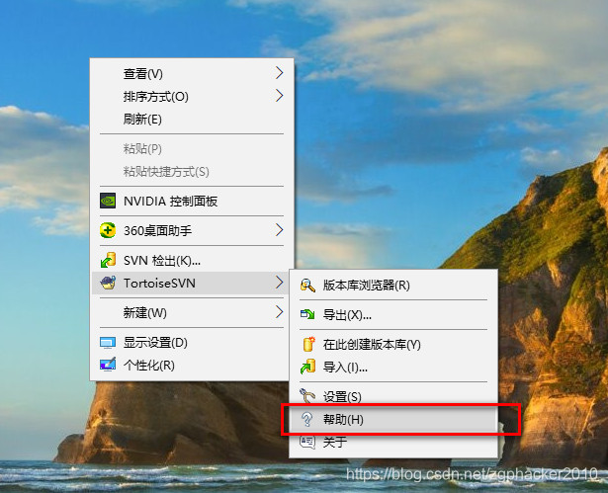The width and height of the screenshot is (608, 493).
Task: Click the 查看(V) menu label
Action: (x=142, y=74)
